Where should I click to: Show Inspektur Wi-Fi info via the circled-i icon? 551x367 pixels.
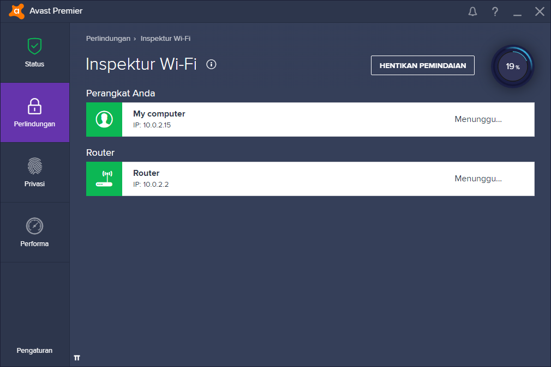[211, 64]
